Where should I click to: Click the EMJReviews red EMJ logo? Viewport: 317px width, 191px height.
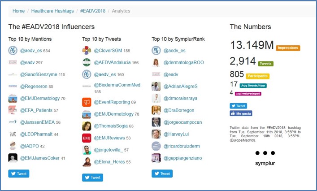click(87, 138)
